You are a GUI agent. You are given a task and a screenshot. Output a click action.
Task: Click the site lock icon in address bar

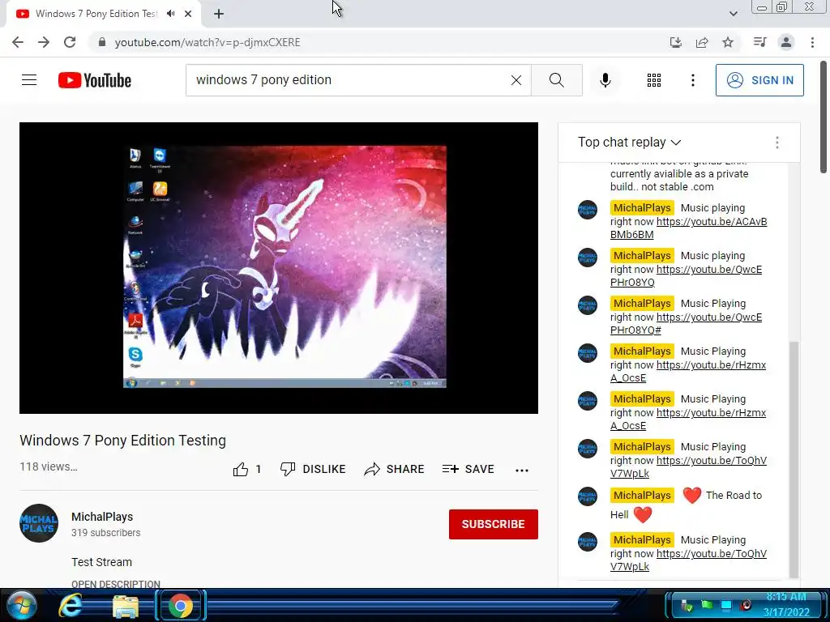(102, 42)
